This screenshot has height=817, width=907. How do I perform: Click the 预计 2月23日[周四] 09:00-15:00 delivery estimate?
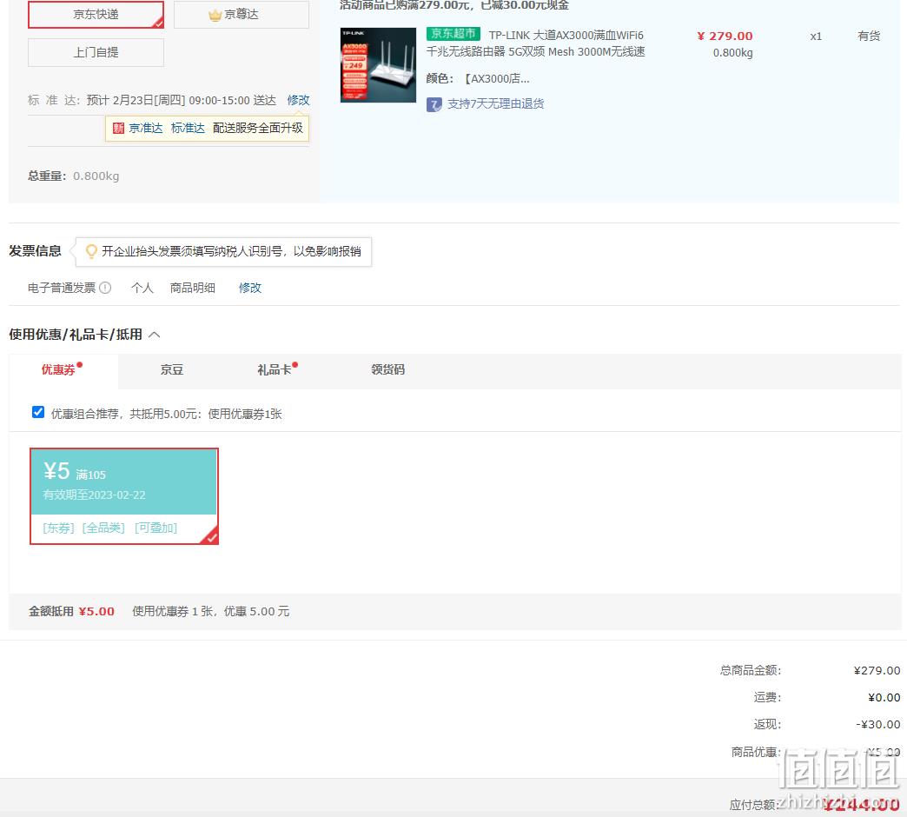[x=181, y=101]
